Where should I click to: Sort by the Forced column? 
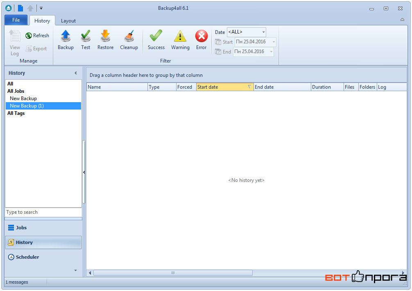click(186, 87)
